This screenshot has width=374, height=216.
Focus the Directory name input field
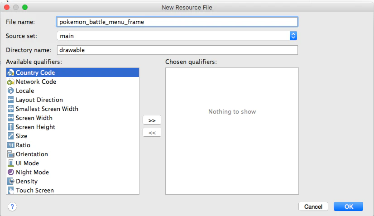177,50
